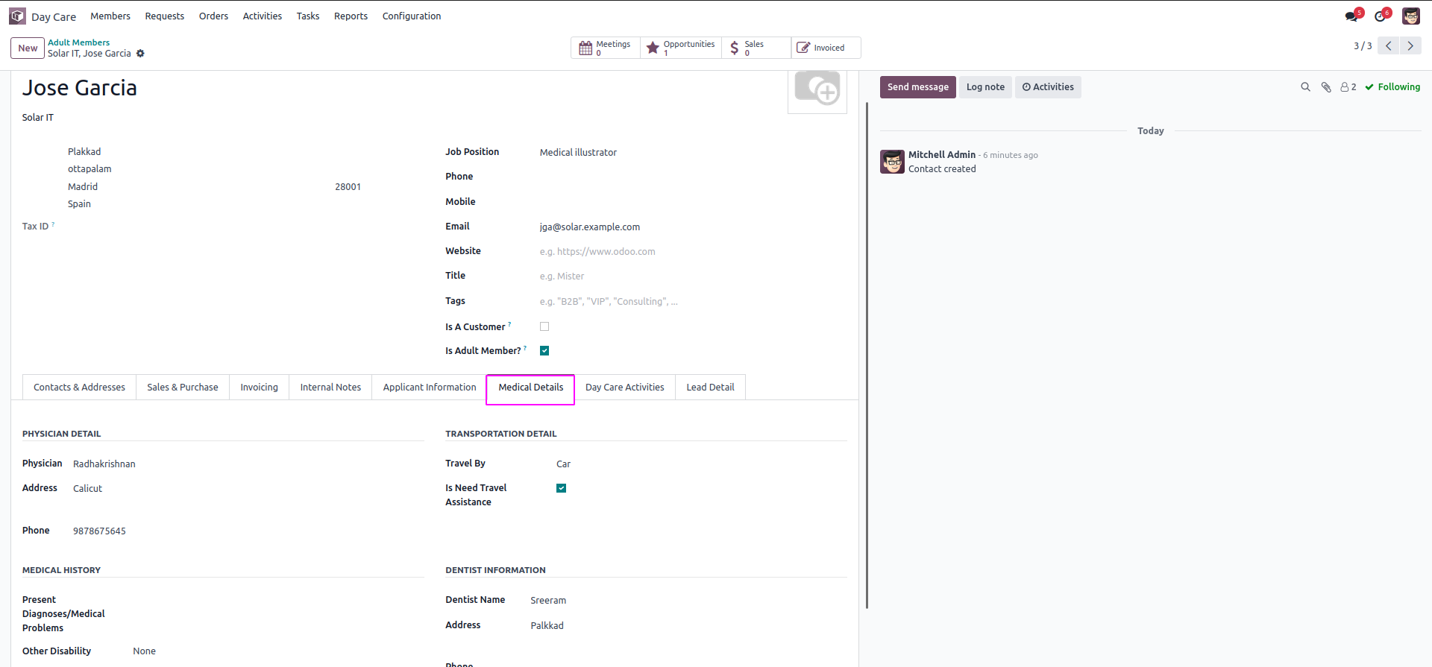Go to Adult Members breadcrumb link

[x=78, y=42]
